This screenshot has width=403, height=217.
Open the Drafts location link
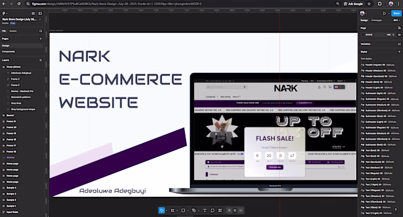(5, 24)
